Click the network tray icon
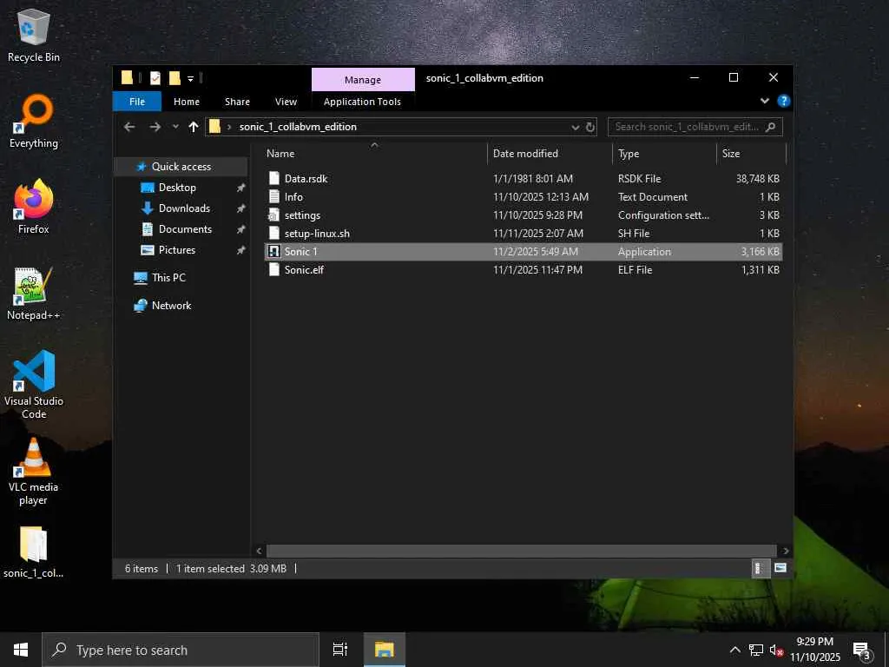Image resolution: width=889 pixels, height=667 pixels. coord(756,650)
